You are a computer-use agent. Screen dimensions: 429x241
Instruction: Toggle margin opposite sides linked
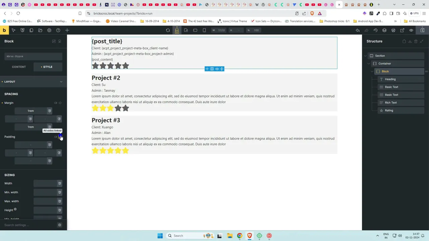coord(56,103)
